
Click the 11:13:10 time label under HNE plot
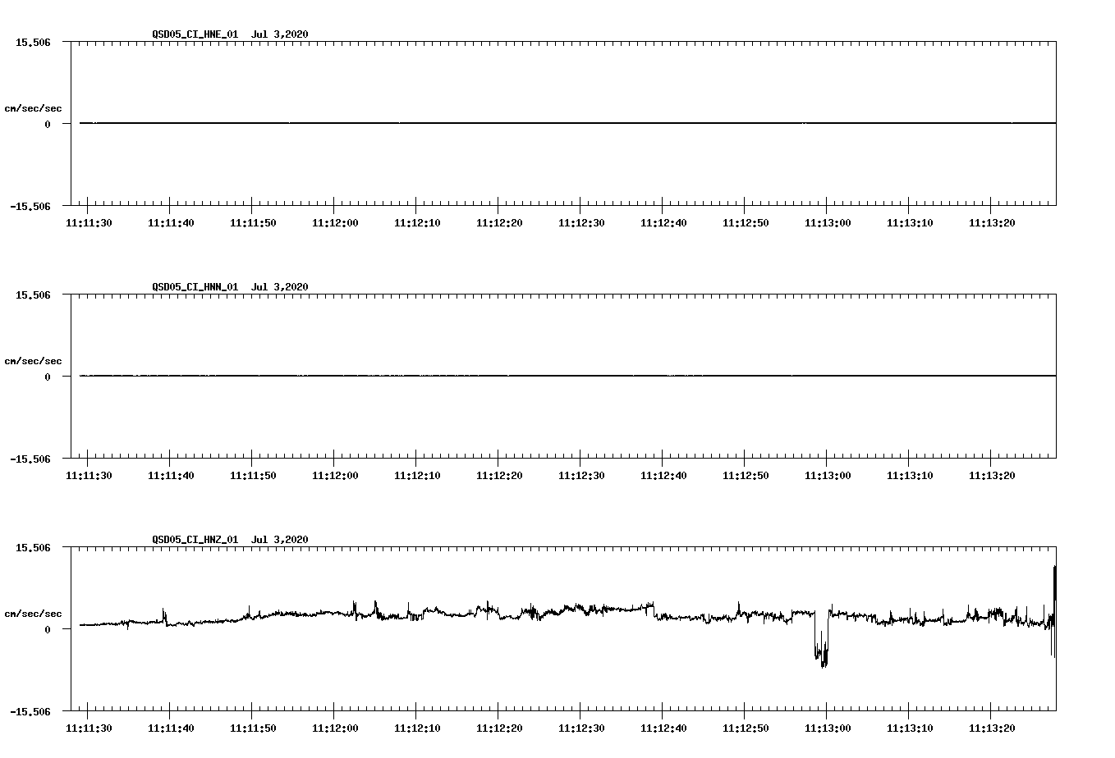click(910, 222)
